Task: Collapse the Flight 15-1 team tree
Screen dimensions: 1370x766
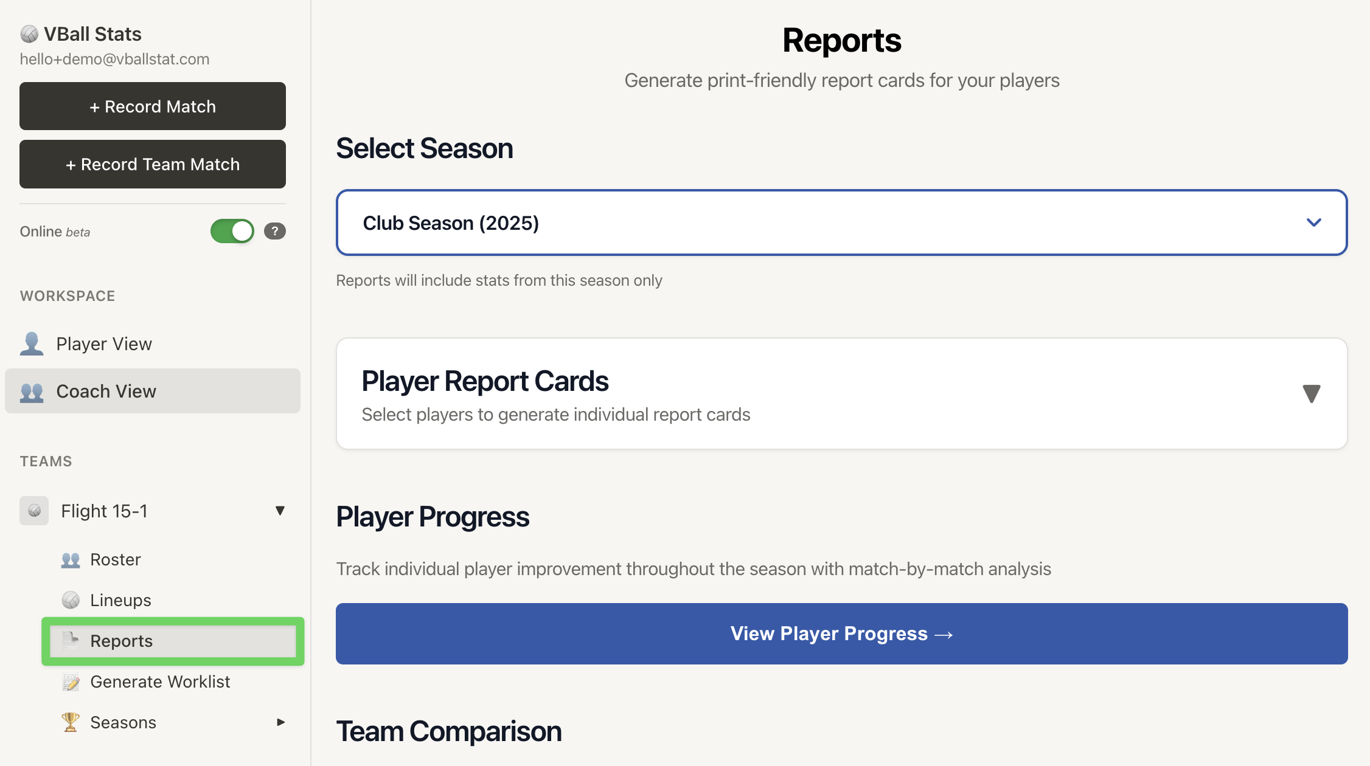Action: pyautogui.click(x=280, y=511)
